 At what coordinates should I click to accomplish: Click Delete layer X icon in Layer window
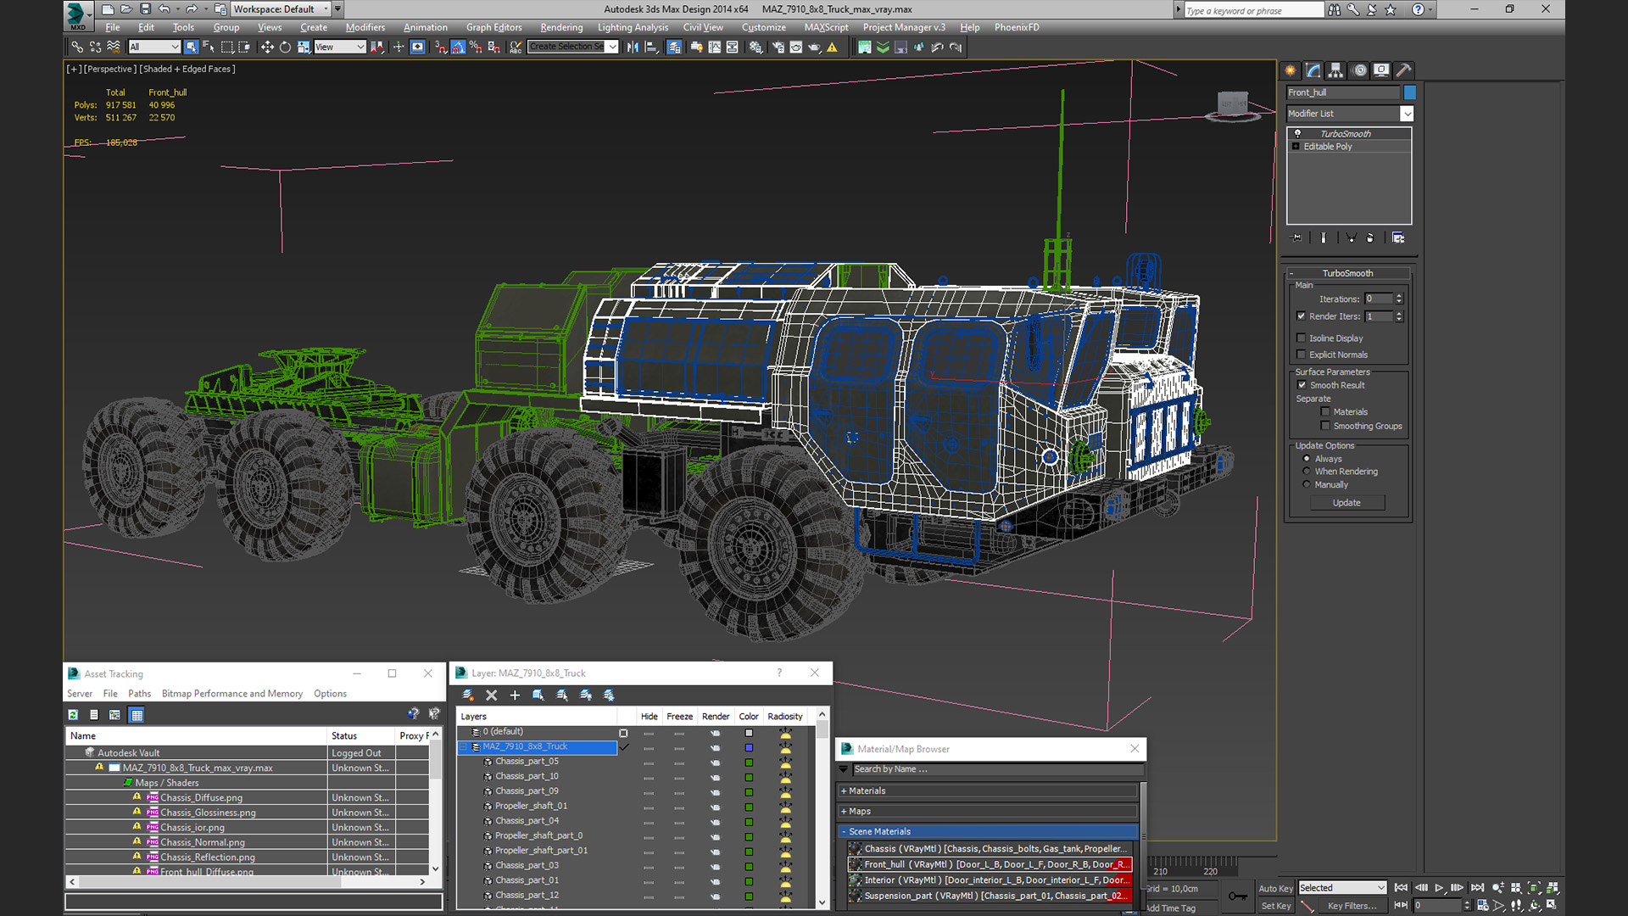(491, 695)
